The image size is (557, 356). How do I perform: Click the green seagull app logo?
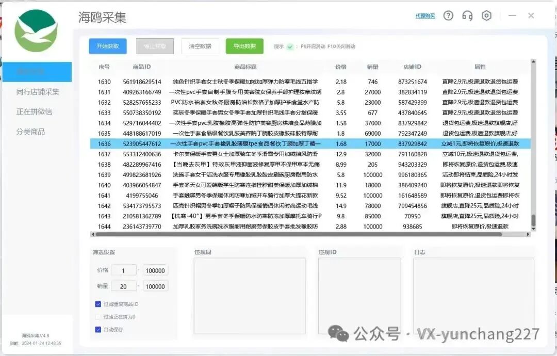[x=36, y=30]
